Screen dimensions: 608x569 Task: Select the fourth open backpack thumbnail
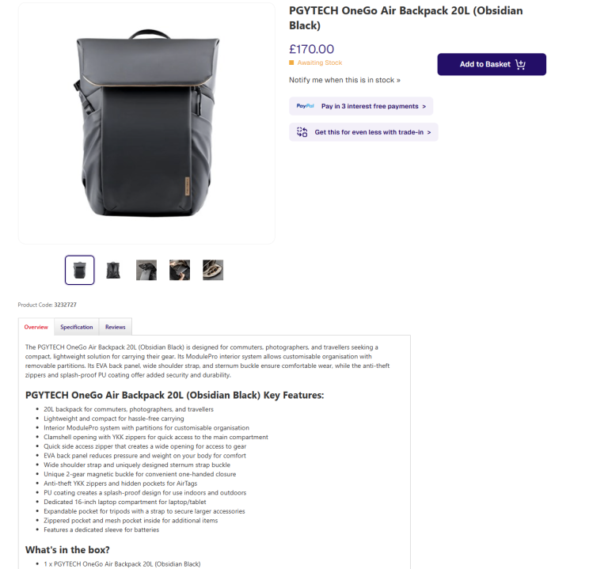(180, 270)
